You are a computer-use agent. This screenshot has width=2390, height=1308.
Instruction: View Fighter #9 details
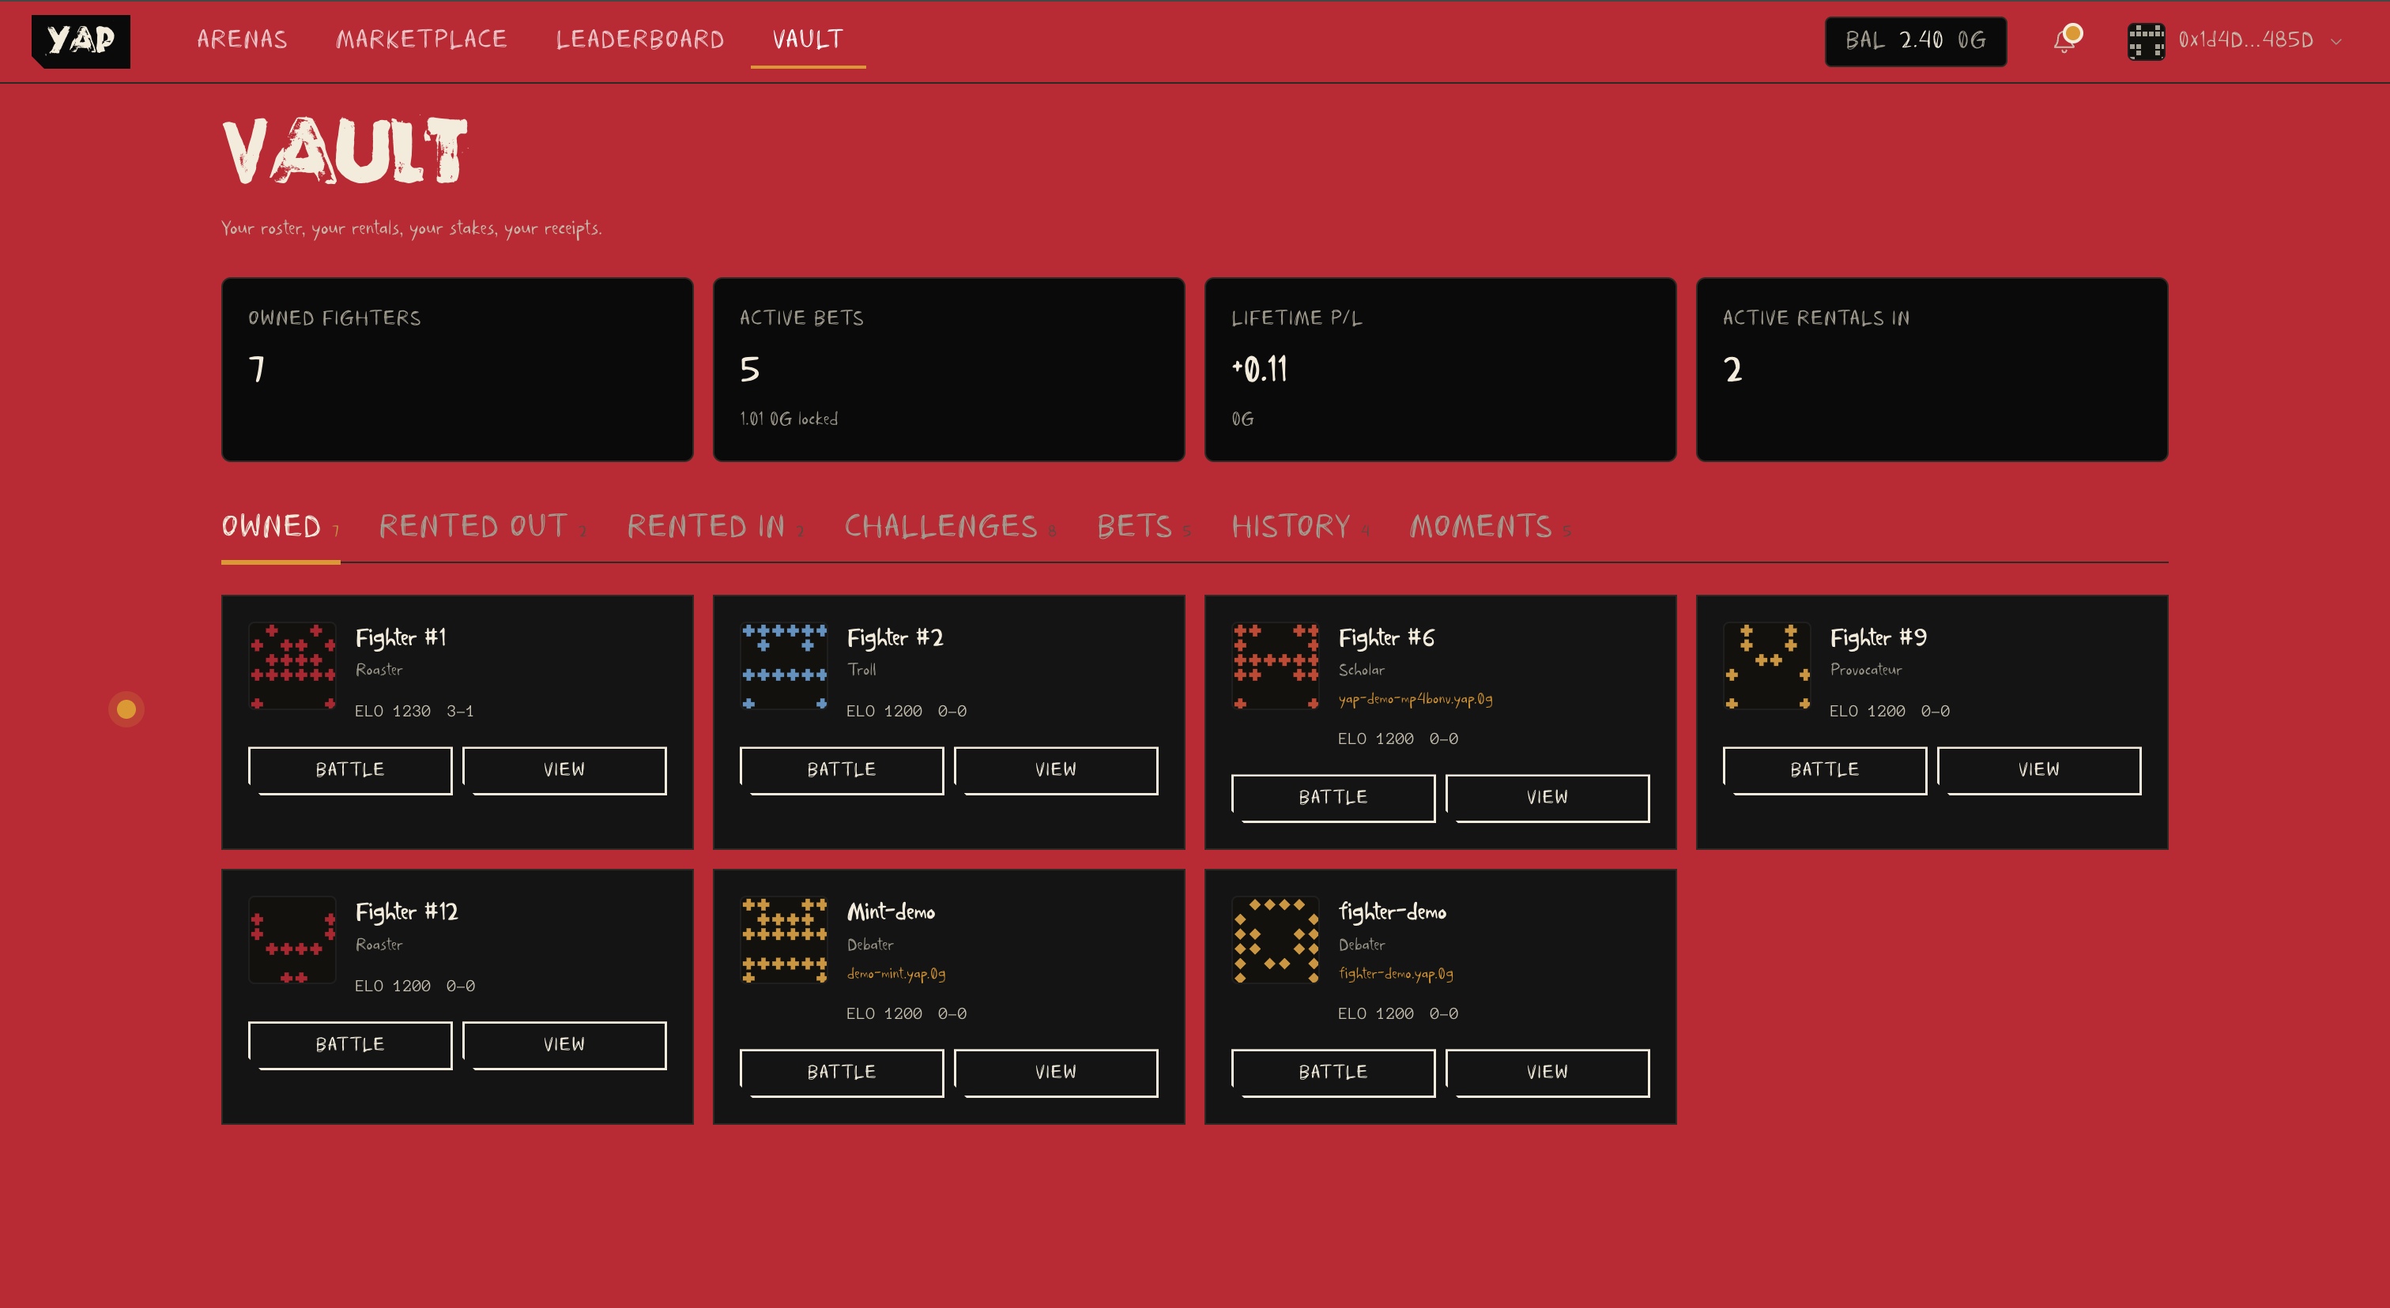coord(2039,770)
